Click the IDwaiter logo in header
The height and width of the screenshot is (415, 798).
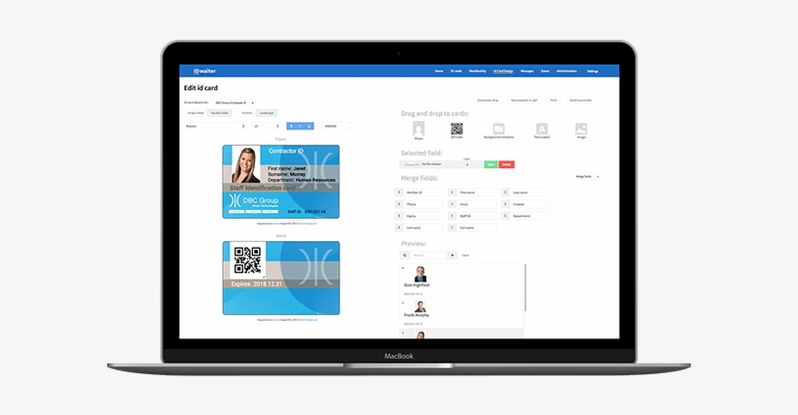[x=202, y=71]
